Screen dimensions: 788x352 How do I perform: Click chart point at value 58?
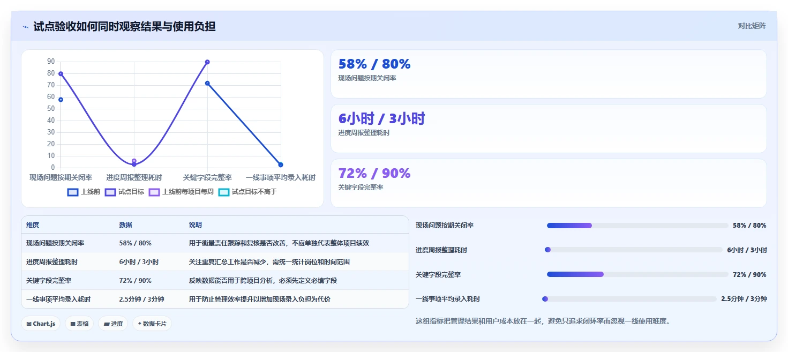[x=61, y=100]
